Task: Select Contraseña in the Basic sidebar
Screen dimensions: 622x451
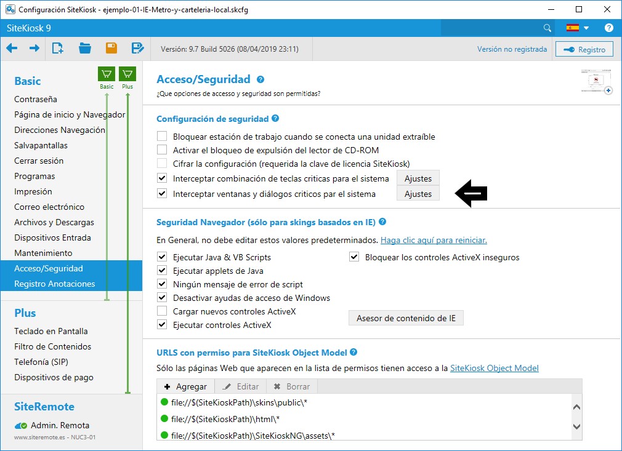Action: (36, 99)
